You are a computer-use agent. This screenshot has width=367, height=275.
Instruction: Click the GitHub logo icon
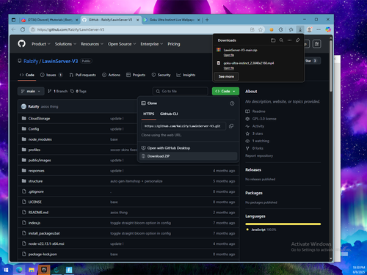[21, 44]
